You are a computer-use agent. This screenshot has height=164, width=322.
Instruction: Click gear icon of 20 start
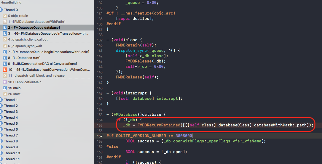[x=5, y=94]
